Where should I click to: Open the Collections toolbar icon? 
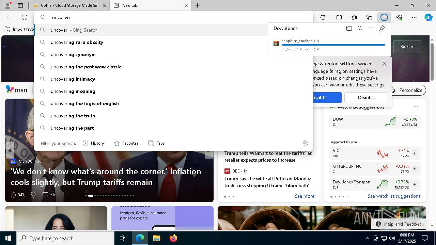click(x=369, y=17)
